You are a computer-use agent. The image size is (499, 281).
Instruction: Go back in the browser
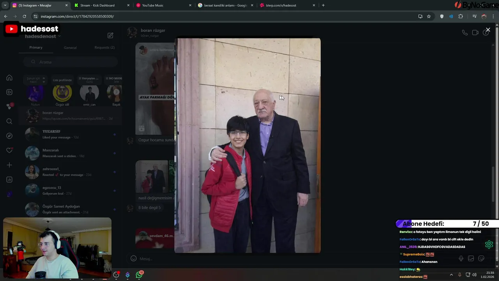pyautogui.click(x=5, y=16)
